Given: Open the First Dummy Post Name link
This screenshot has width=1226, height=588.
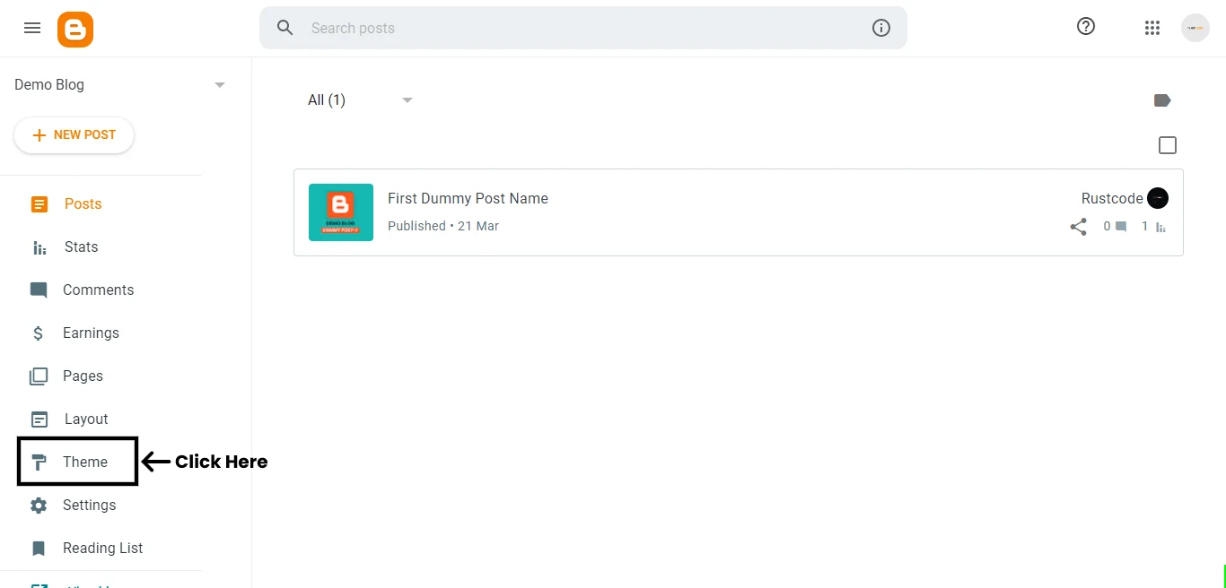Looking at the screenshot, I should click(x=468, y=198).
